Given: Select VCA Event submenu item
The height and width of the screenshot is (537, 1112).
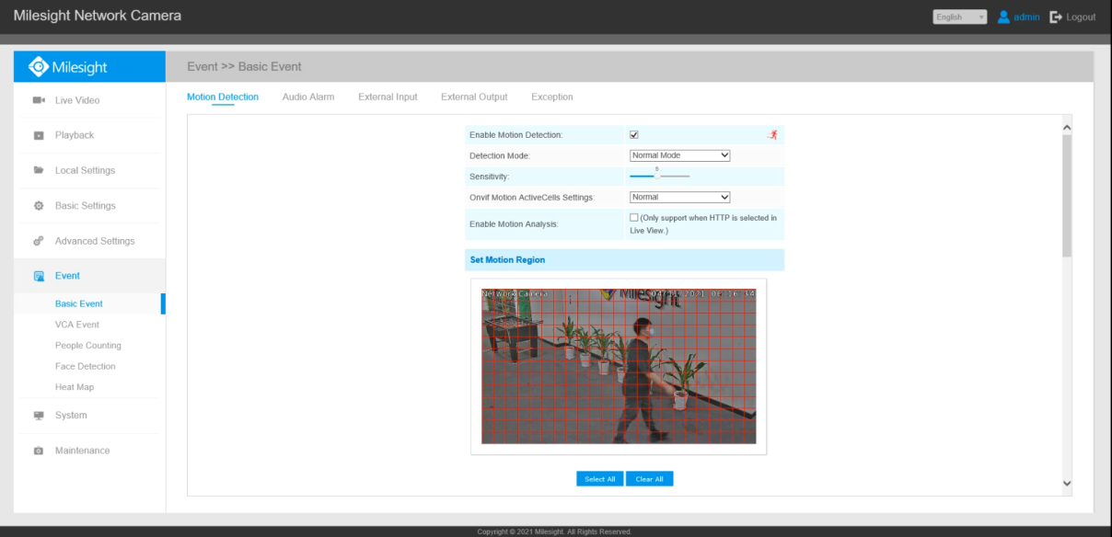Looking at the screenshot, I should coord(77,325).
